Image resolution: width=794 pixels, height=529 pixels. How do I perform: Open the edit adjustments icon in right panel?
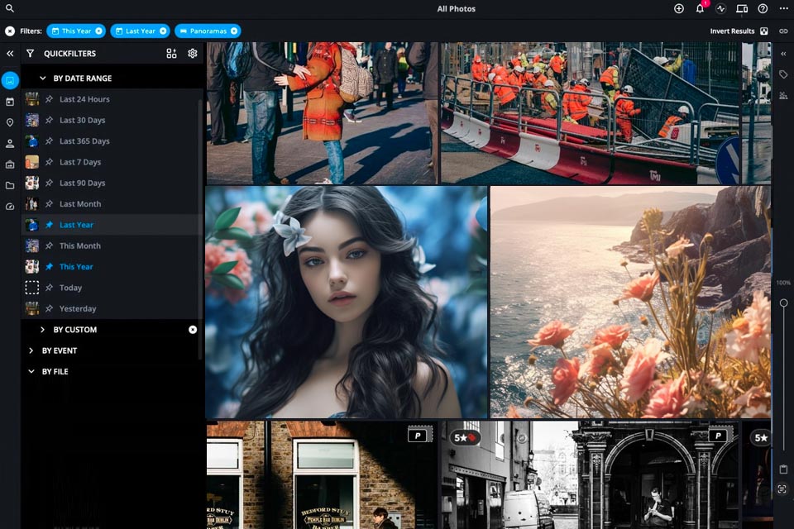tap(783, 95)
